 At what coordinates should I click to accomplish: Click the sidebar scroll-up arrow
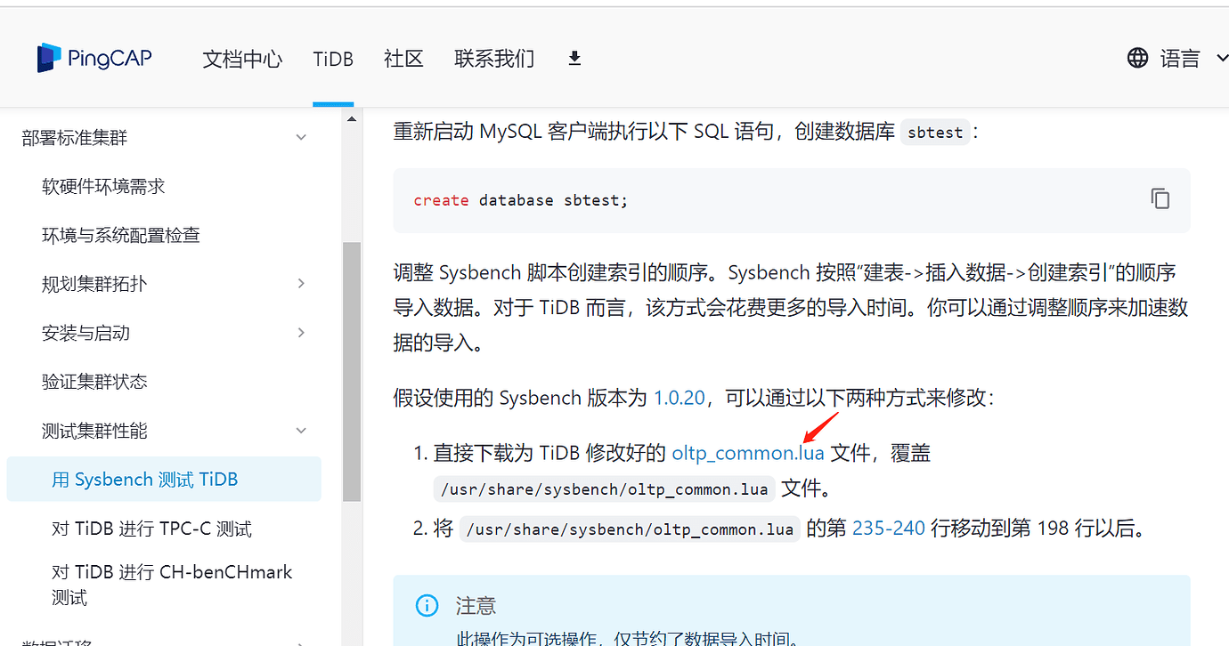click(351, 119)
